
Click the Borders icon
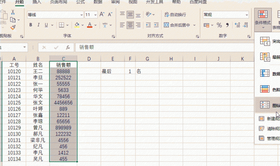62,25
